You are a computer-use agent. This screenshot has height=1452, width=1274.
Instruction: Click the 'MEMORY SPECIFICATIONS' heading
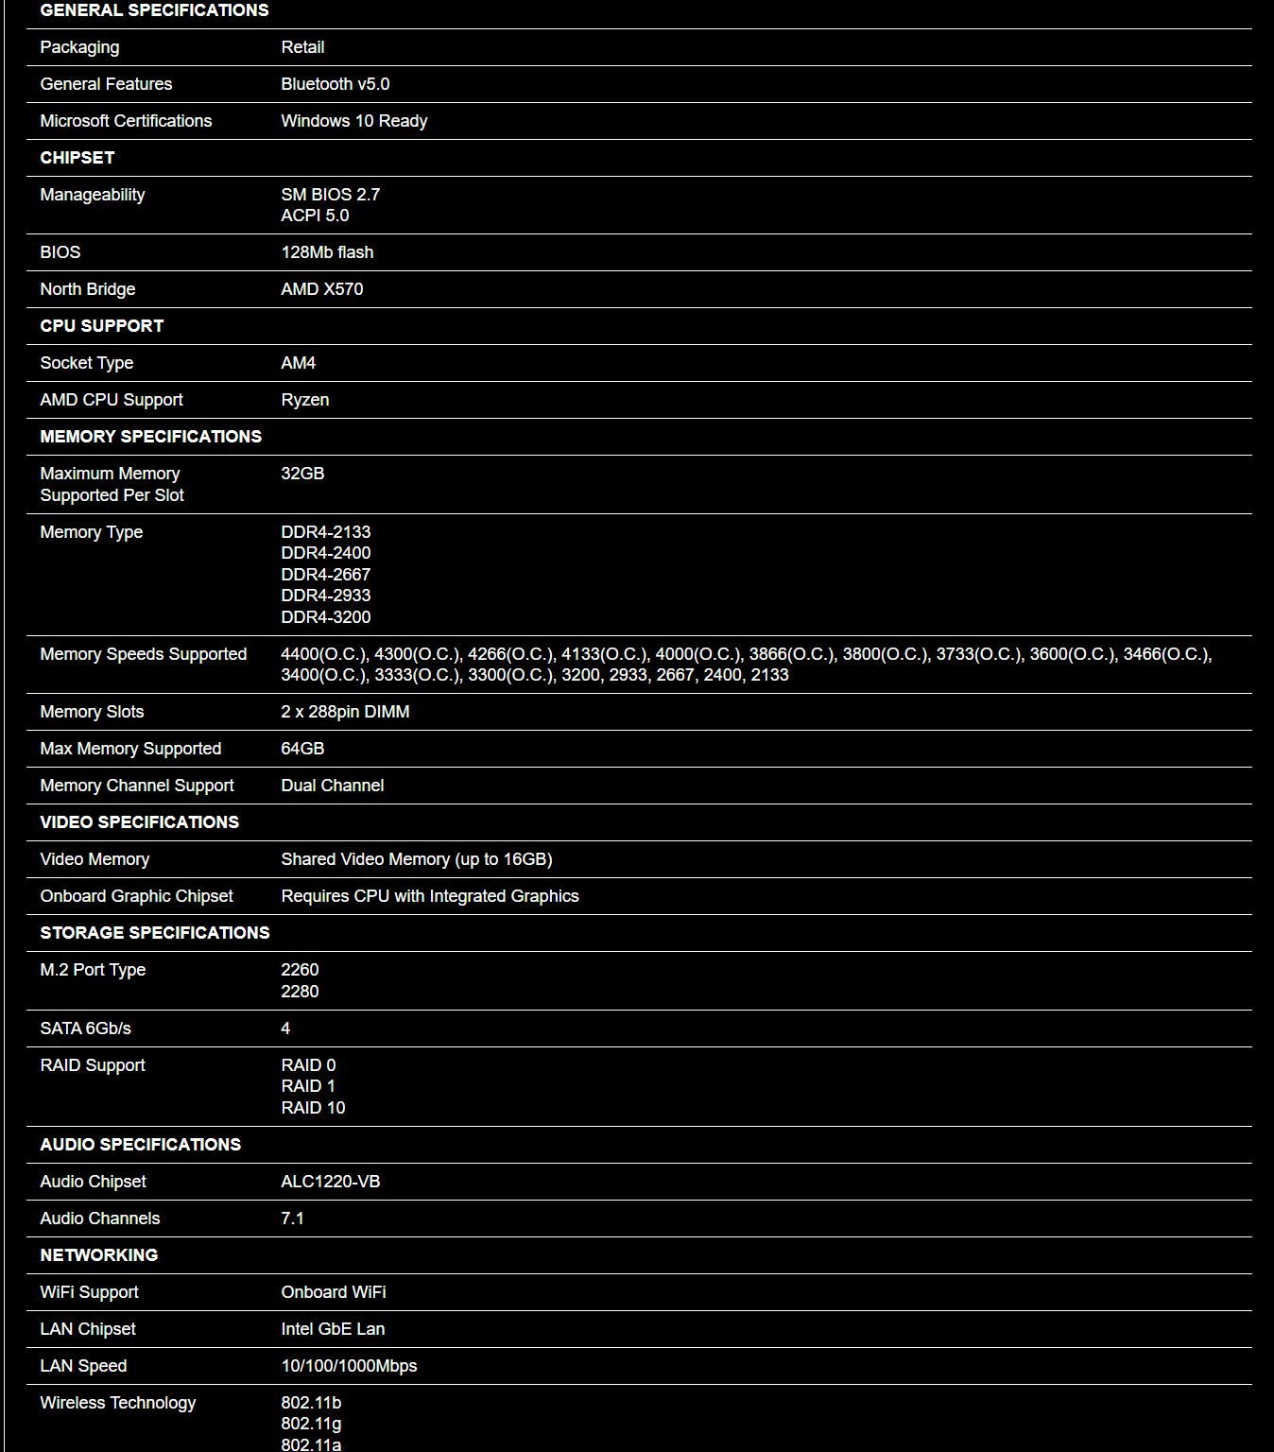point(150,437)
